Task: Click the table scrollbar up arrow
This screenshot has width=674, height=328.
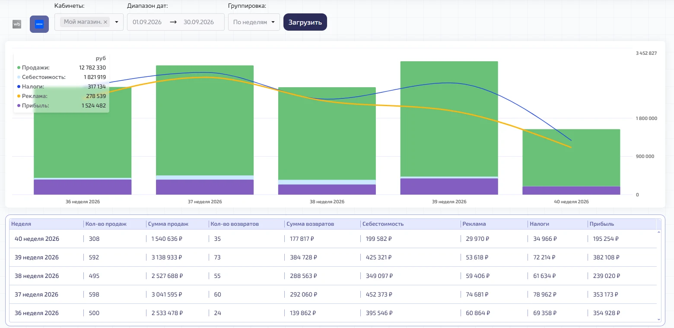Action: 659,232
